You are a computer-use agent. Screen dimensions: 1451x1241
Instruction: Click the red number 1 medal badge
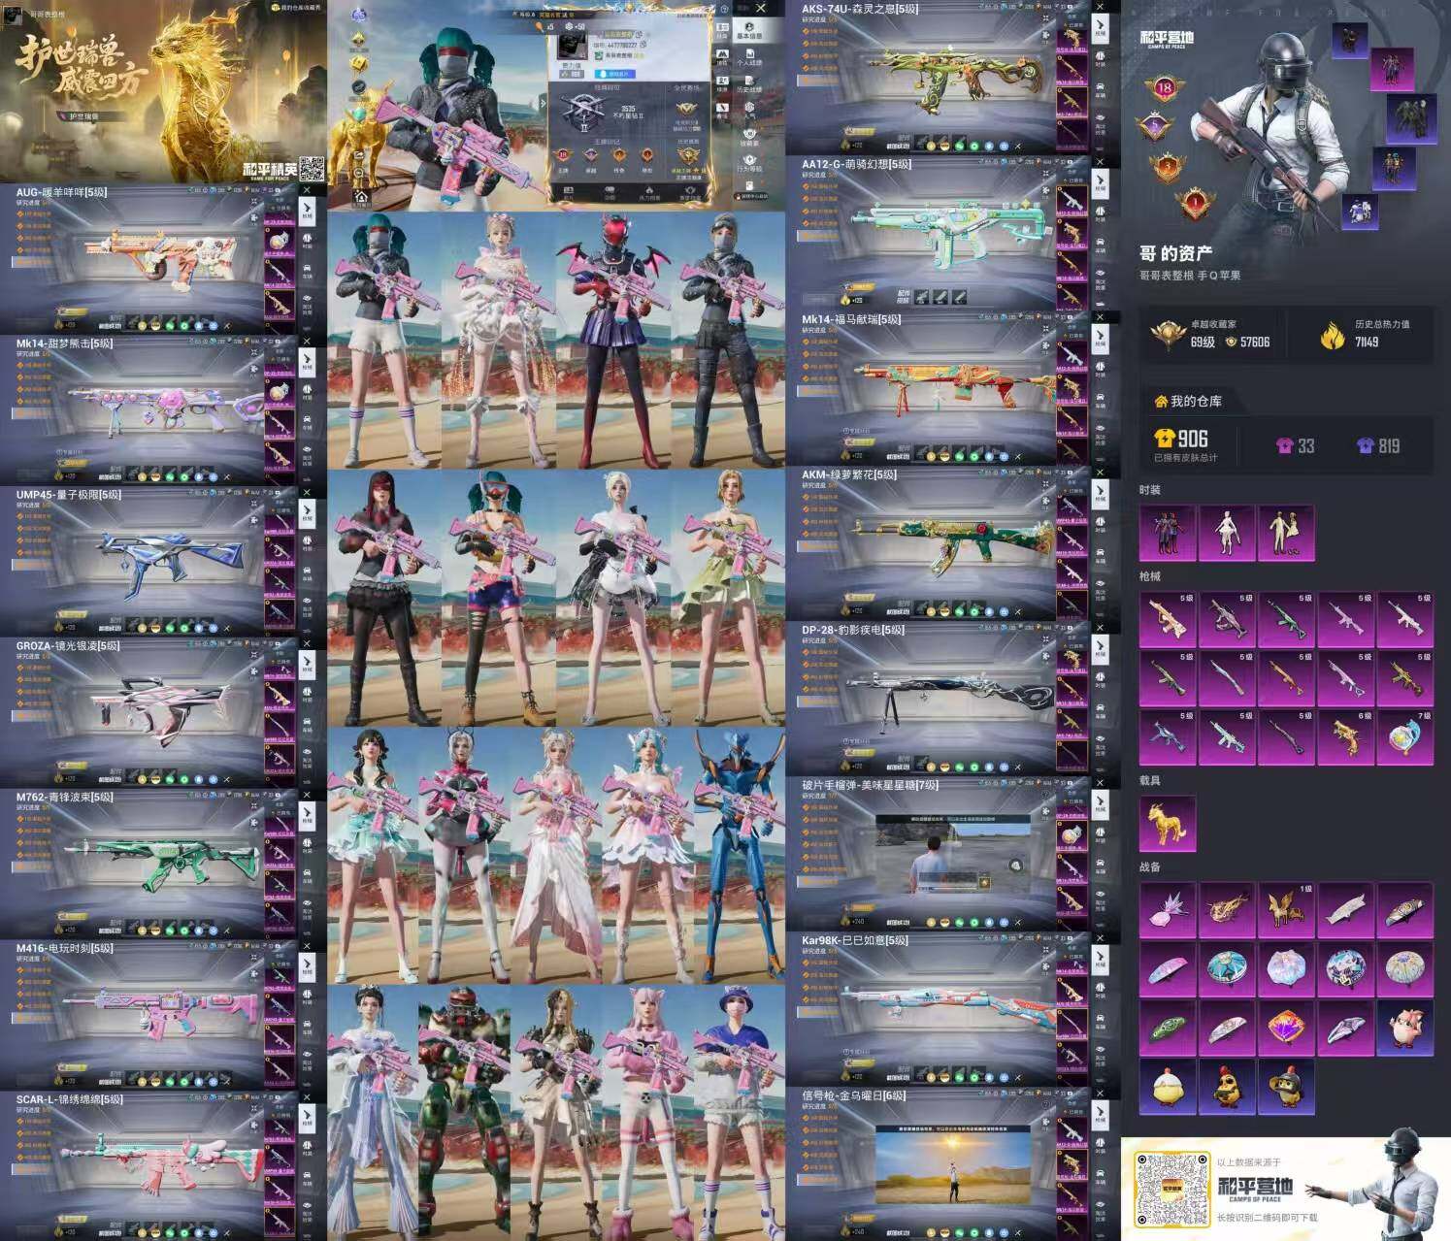tap(1196, 203)
